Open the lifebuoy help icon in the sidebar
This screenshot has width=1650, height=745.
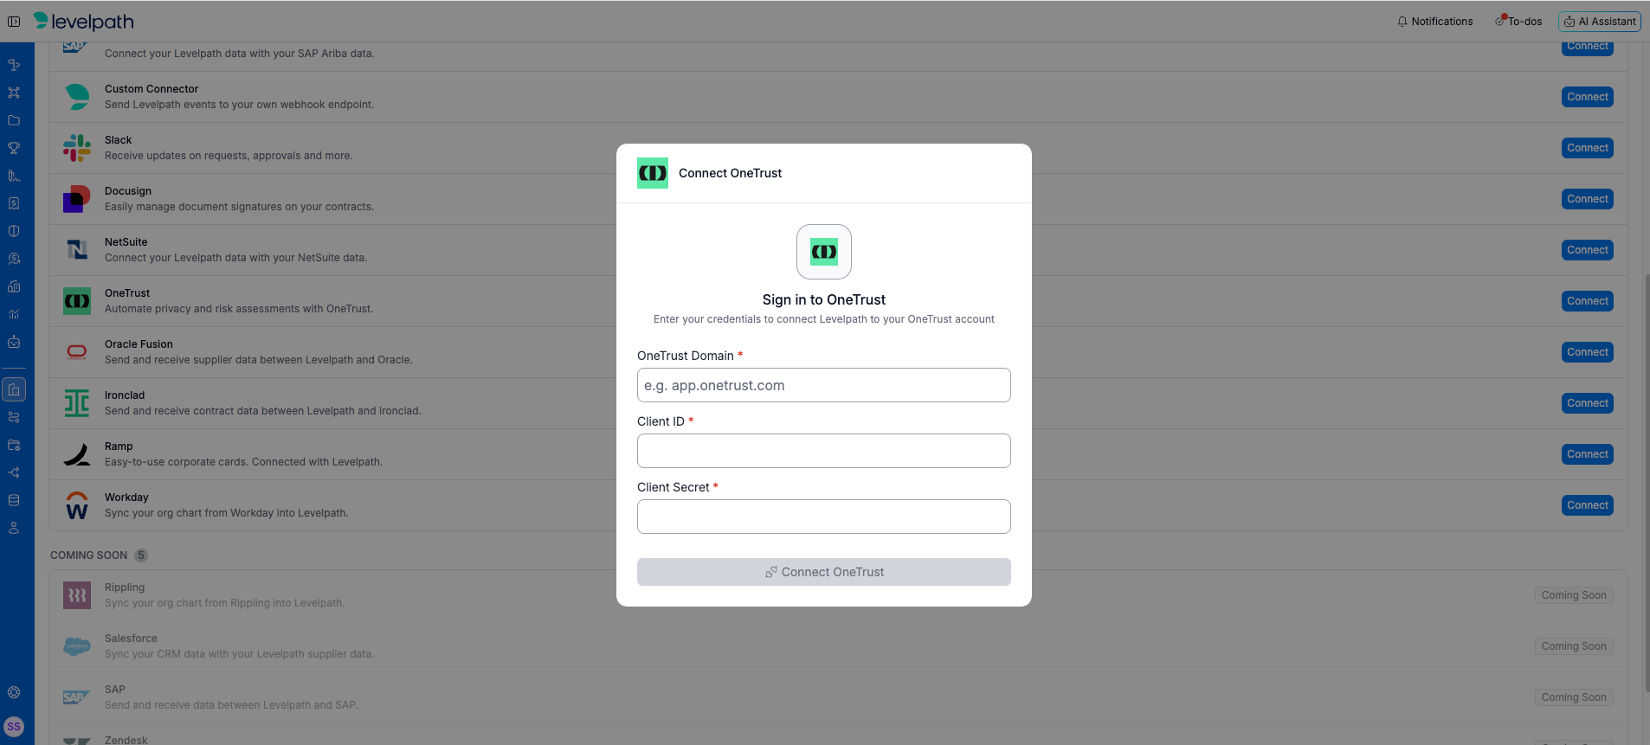coord(14,692)
